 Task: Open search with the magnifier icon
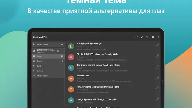(x=147, y=37)
